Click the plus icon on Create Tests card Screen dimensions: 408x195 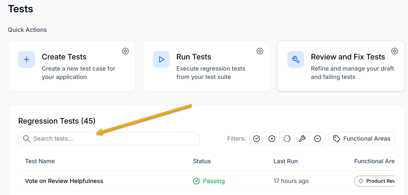click(26, 59)
